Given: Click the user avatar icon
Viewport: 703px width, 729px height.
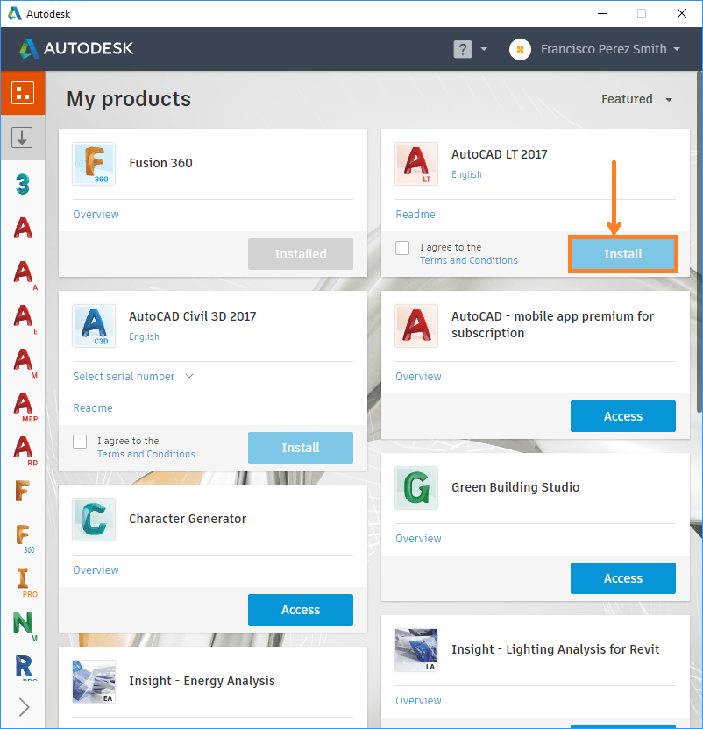Looking at the screenshot, I should (x=520, y=49).
